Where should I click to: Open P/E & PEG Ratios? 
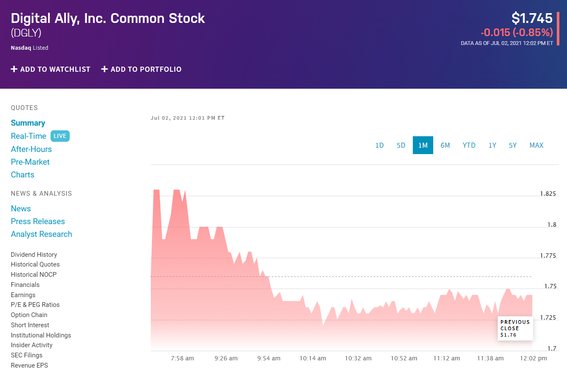tap(35, 305)
